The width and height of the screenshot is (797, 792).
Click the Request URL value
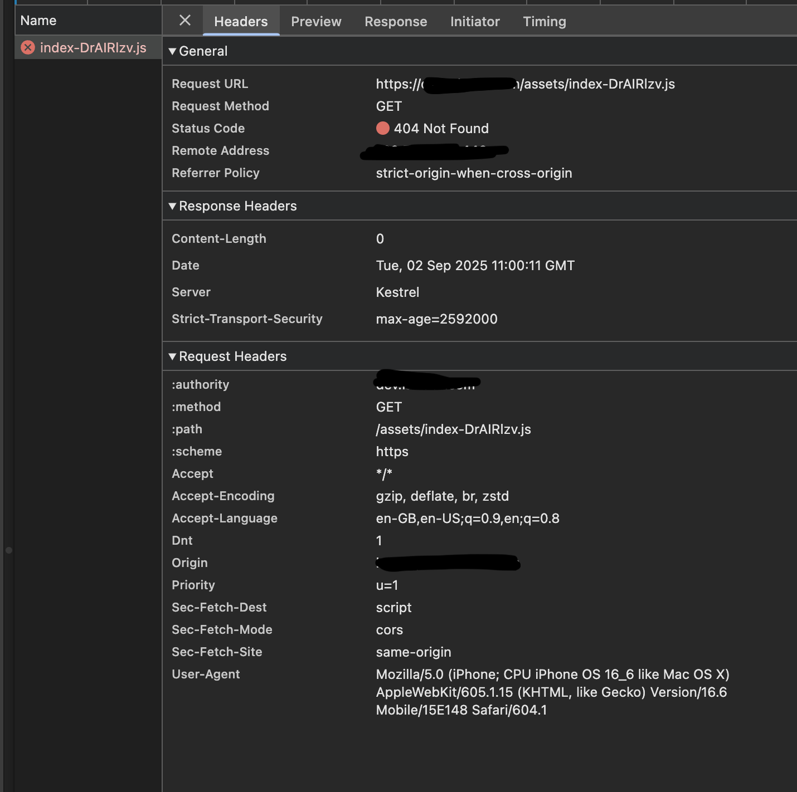pyautogui.click(x=596, y=84)
